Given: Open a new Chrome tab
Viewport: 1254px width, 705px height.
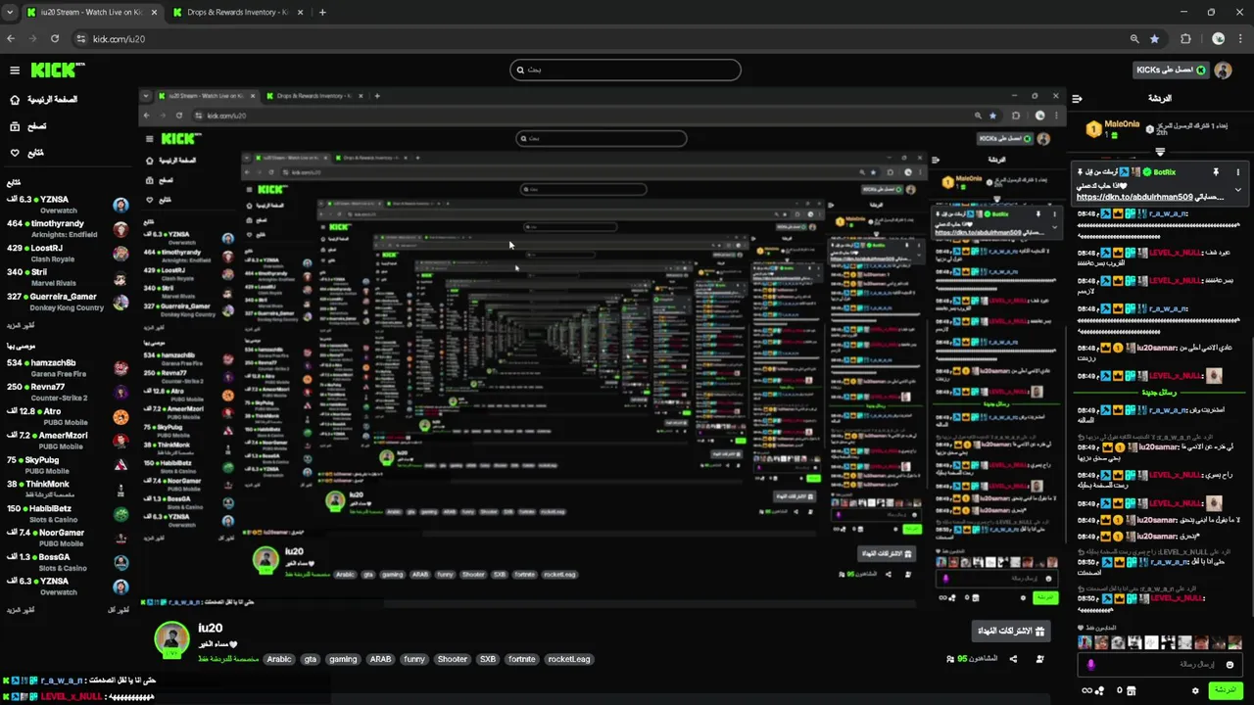Looking at the screenshot, I should point(322,13).
